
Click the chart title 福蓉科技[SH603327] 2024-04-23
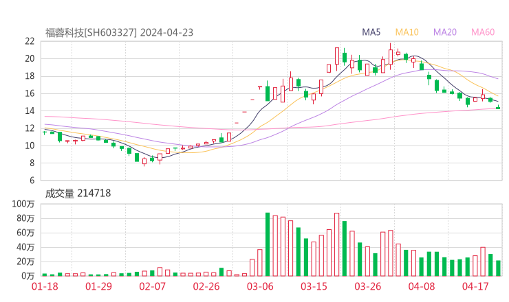119,33
